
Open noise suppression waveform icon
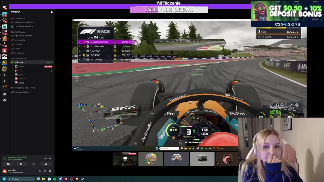coord(45,158)
